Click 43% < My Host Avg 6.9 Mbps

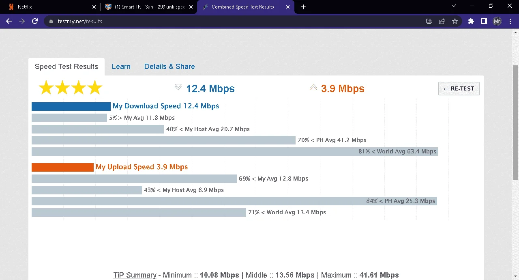[184, 190]
